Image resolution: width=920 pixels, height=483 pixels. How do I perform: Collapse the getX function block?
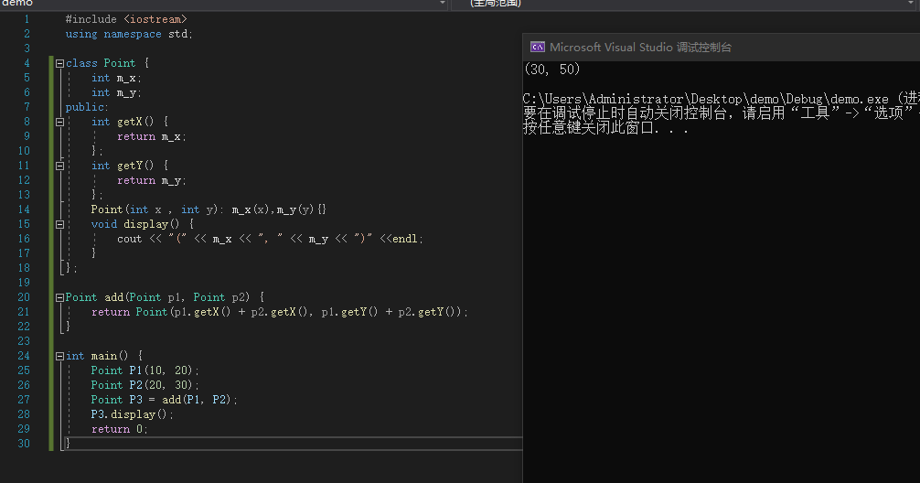coord(59,122)
